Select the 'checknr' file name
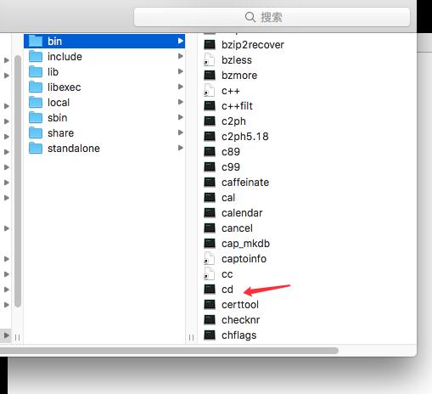Screen dimensions: 432x394 240,320
